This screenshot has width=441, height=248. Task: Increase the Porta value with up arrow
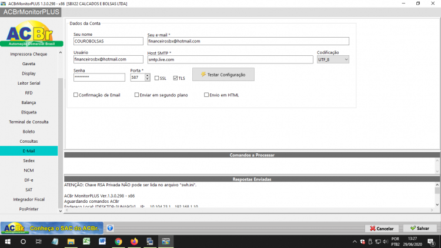(x=148, y=75)
